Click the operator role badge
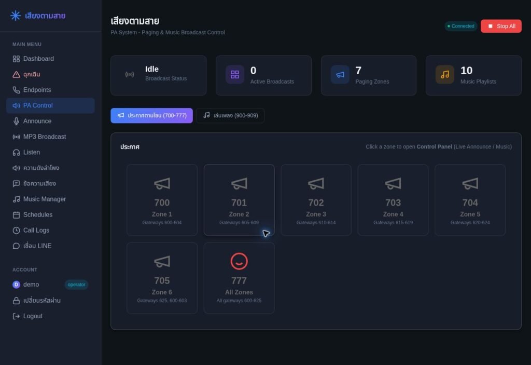Image resolution: width=531 pixels, height=365 pixels. [x=77, y=285]
